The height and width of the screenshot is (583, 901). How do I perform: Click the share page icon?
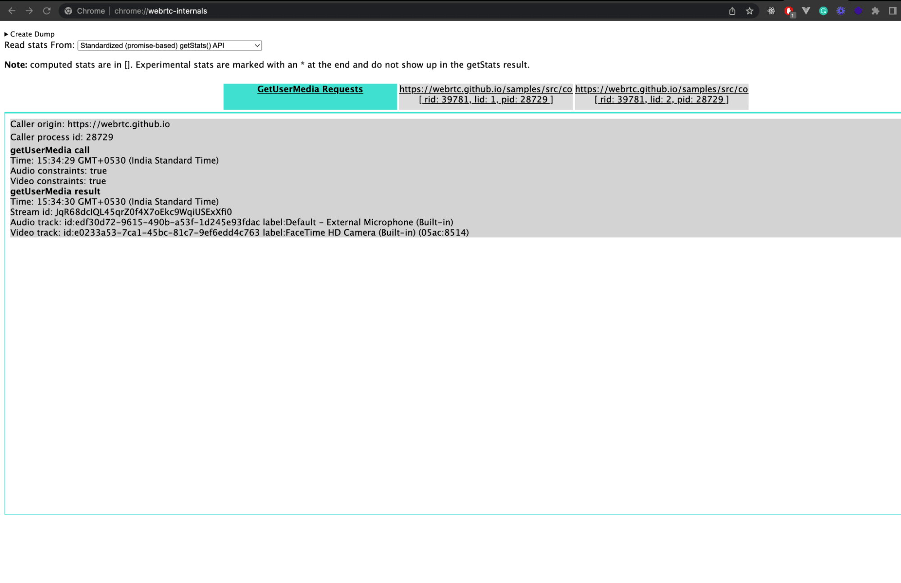point(732,11)
